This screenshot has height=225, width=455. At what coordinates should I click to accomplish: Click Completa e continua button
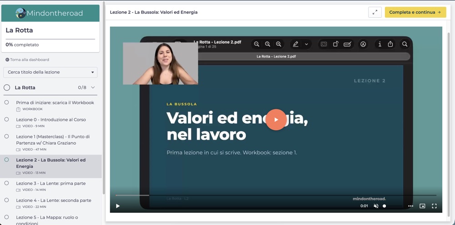[415, 12]
